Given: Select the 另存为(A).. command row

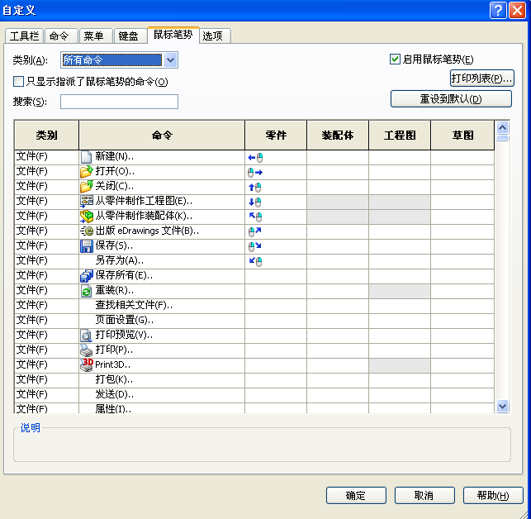Looking at the screenshot, I should 254,261.
